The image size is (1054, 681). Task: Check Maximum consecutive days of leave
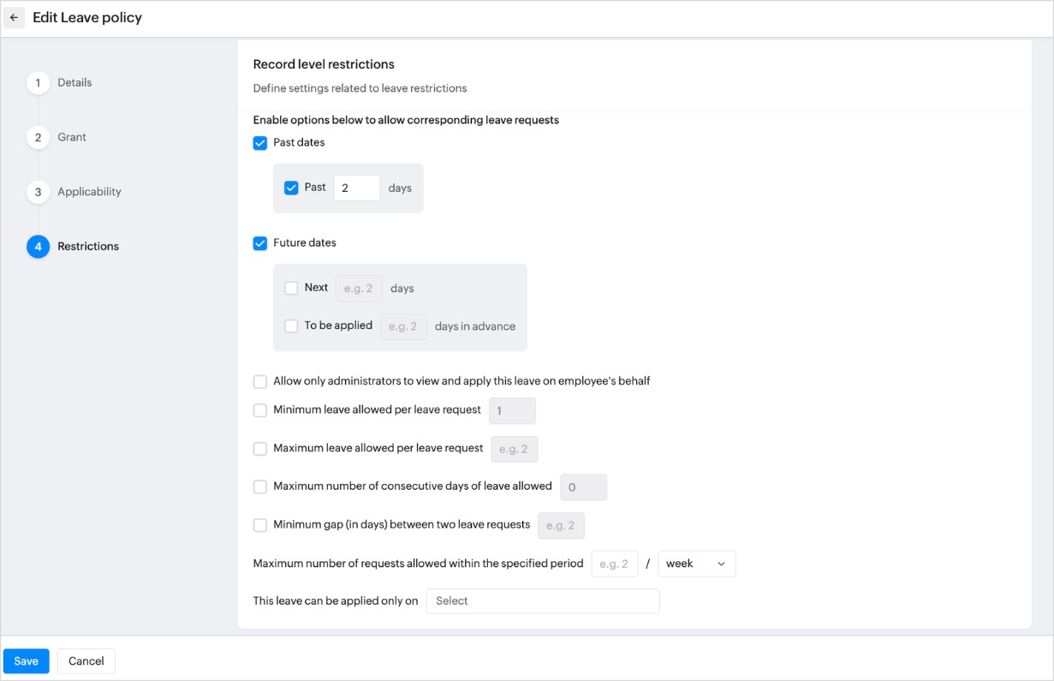(260, 487)
